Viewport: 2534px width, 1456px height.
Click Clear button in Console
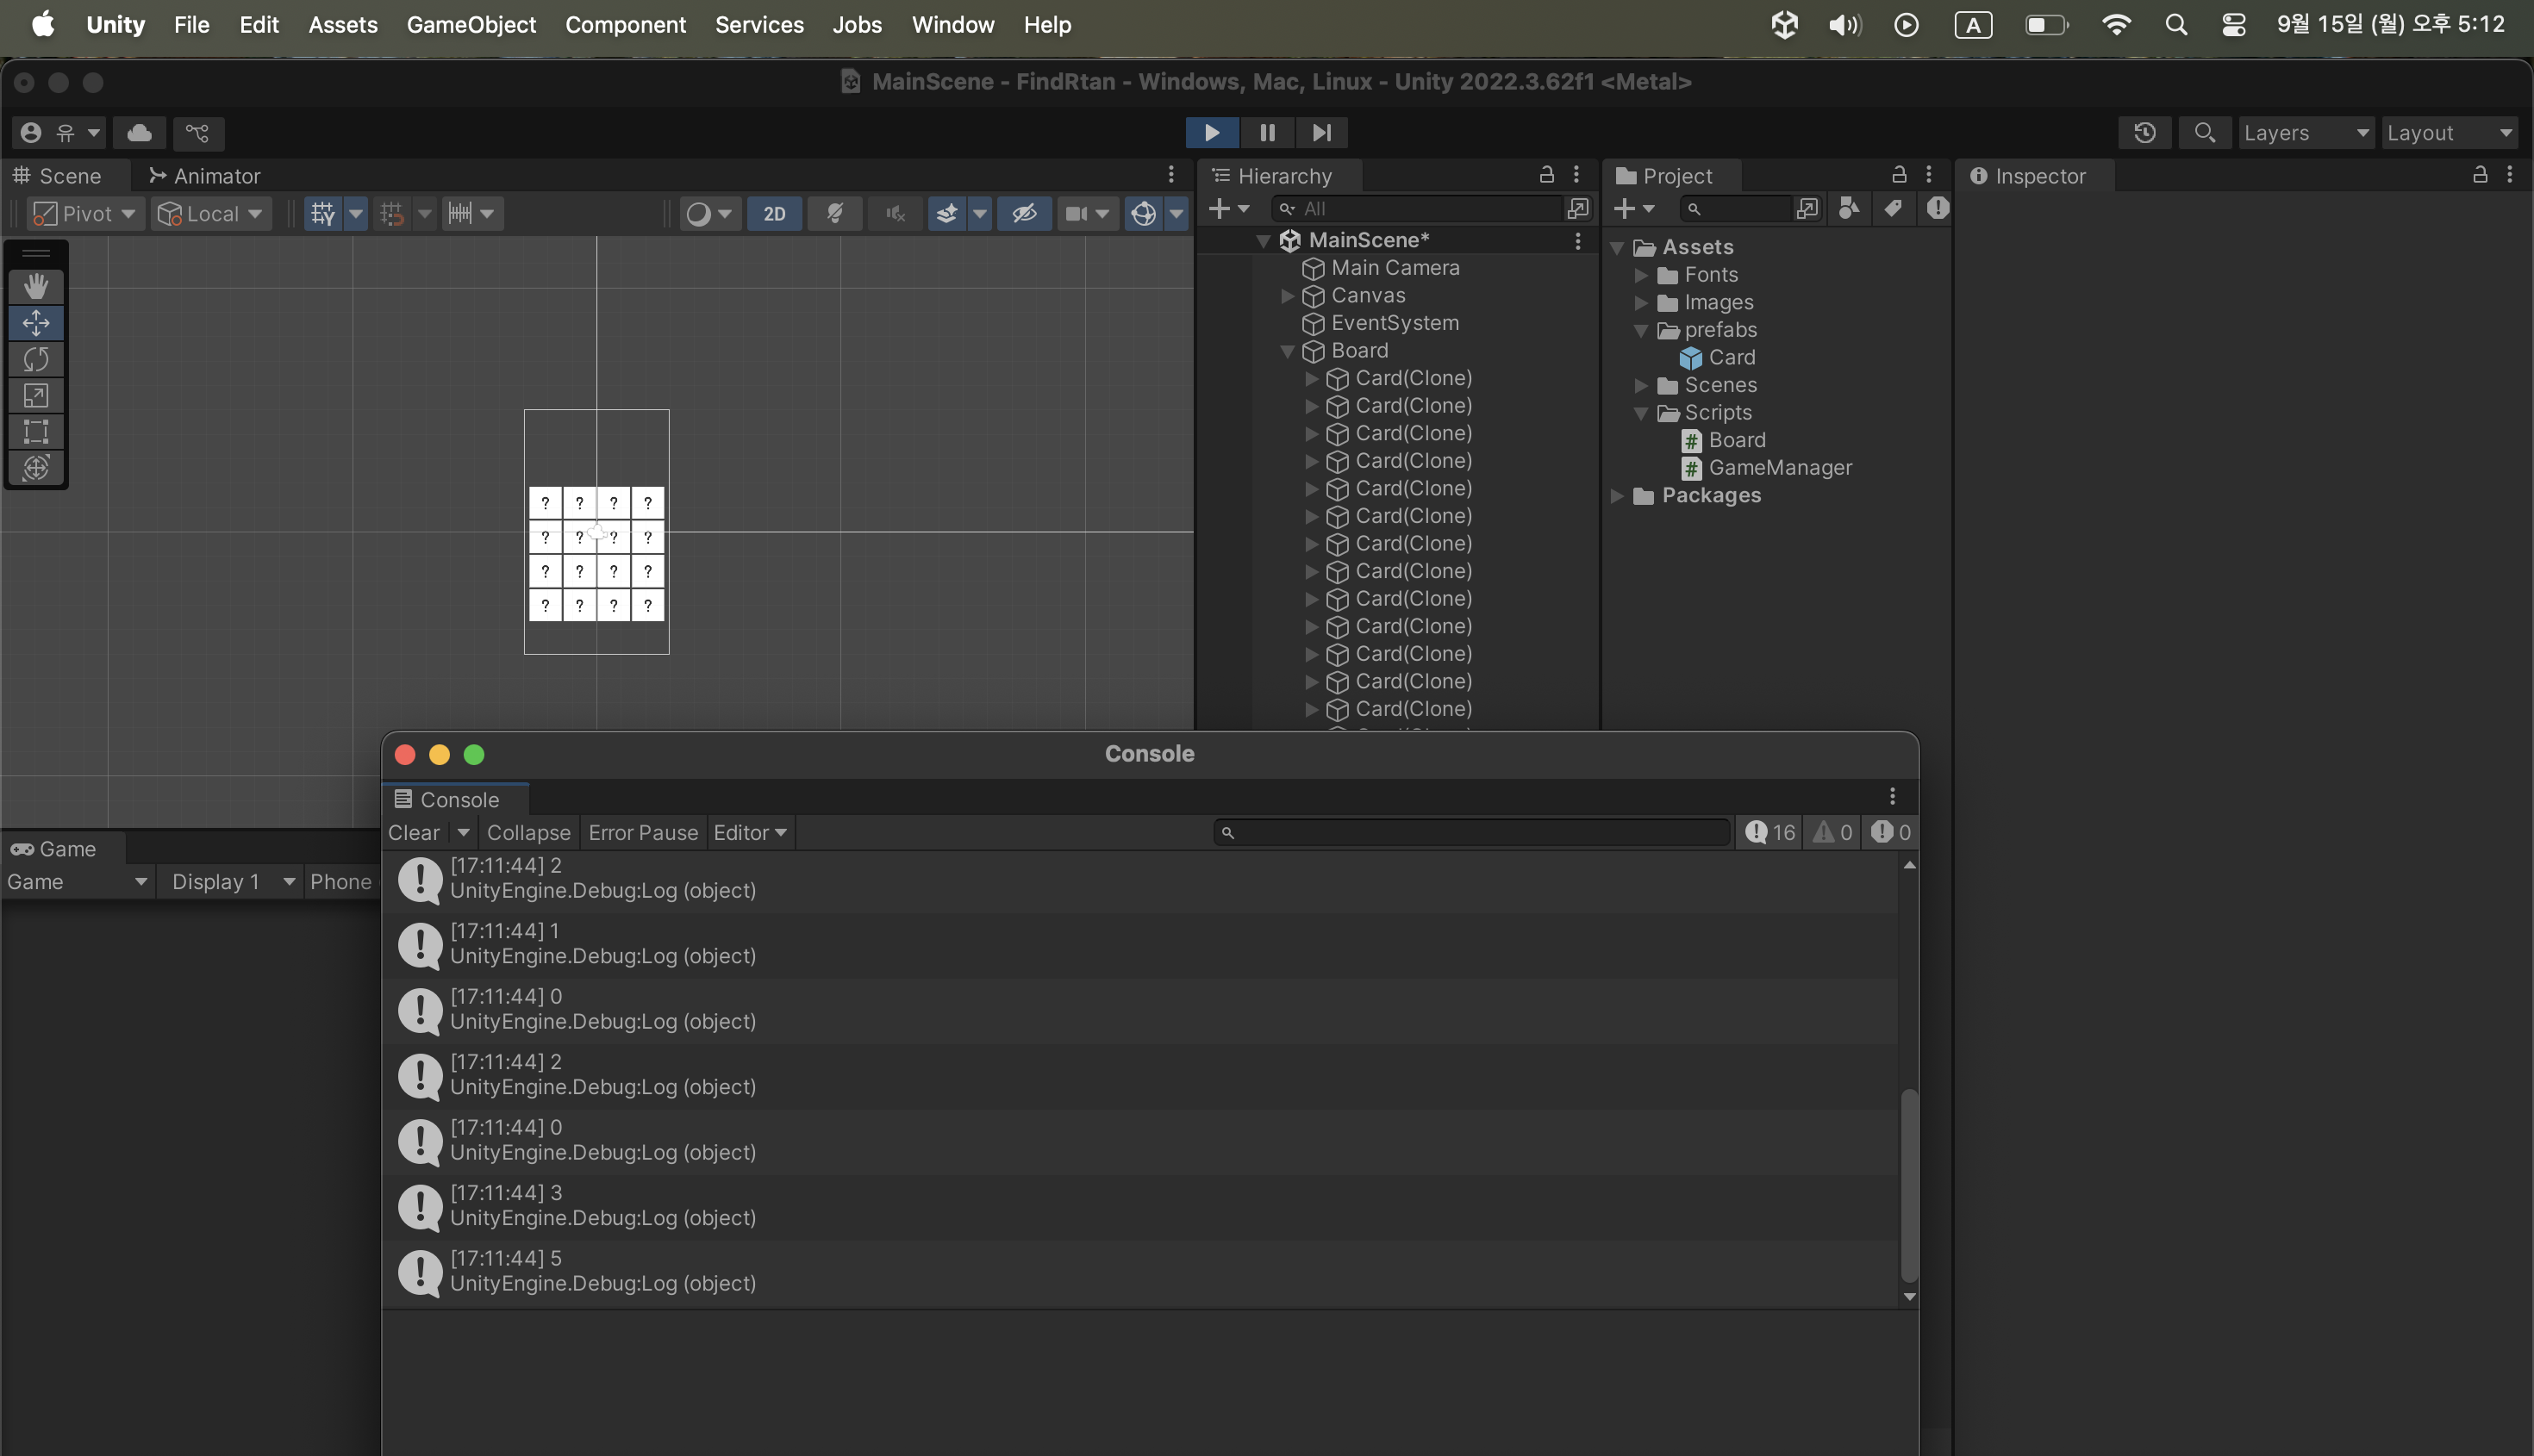tap(413, 833)
